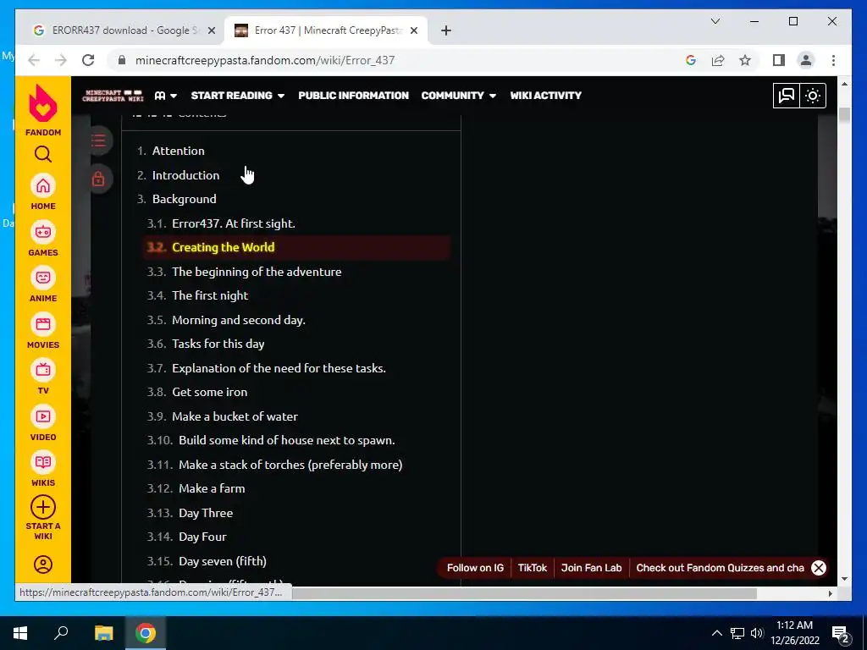Reload the page in Chrome
867x650 pixels.
click(x=88, y=60)
